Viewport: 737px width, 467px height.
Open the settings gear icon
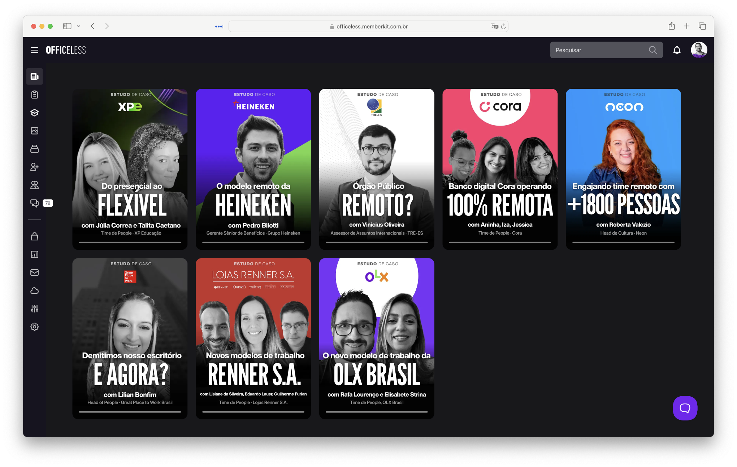34,327
